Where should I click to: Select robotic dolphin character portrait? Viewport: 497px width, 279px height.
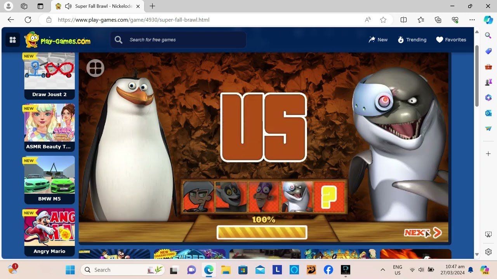pos(297,197)
